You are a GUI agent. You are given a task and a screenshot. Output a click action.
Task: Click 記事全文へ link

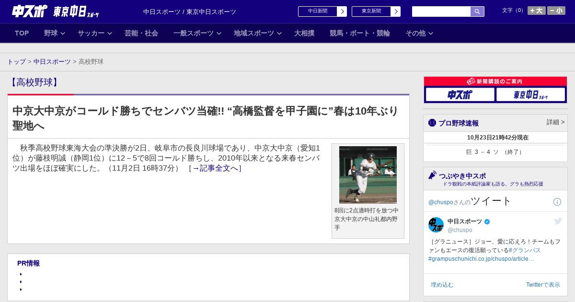click(x=215, y=168)
